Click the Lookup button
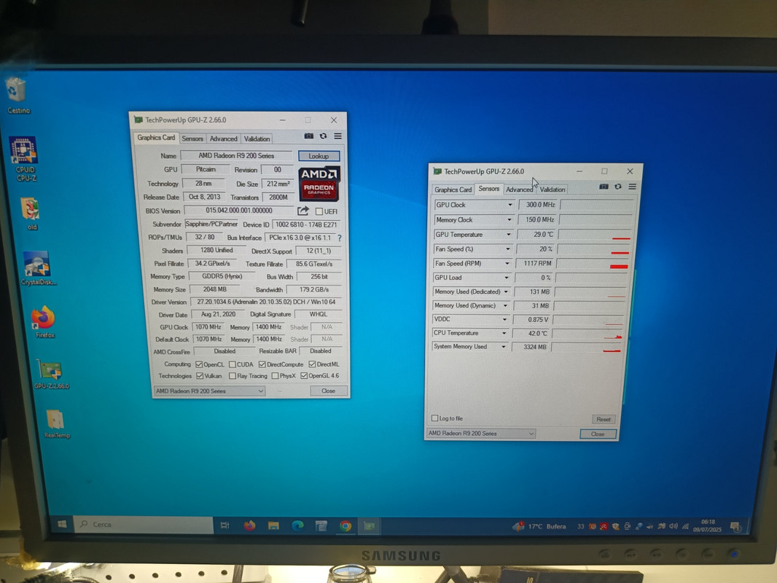 click(x=319, y=156)
